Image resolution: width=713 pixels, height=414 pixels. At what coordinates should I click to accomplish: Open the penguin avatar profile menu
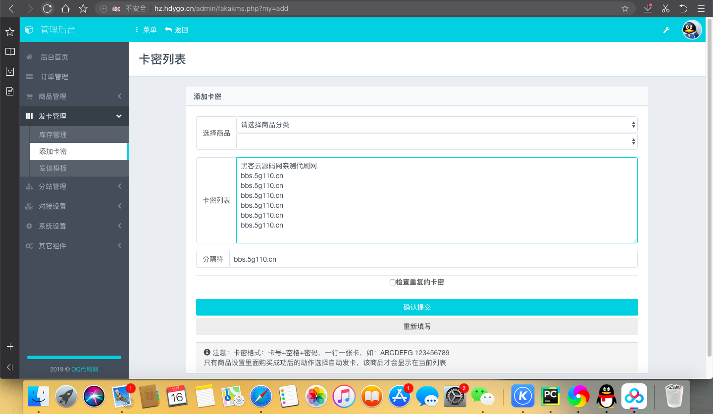pos(692,30)
